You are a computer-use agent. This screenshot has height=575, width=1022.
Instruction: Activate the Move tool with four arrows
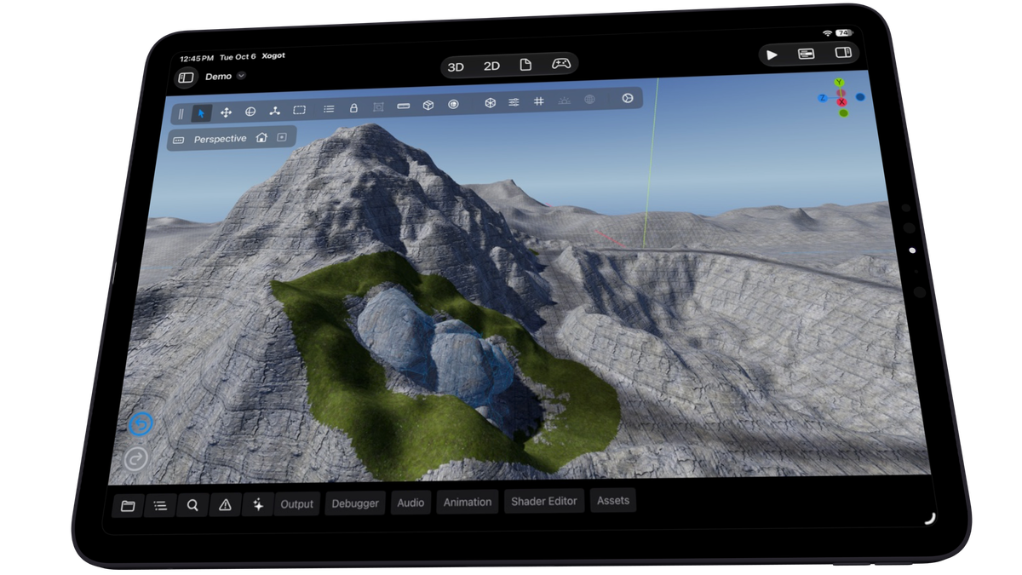[227, 112]
